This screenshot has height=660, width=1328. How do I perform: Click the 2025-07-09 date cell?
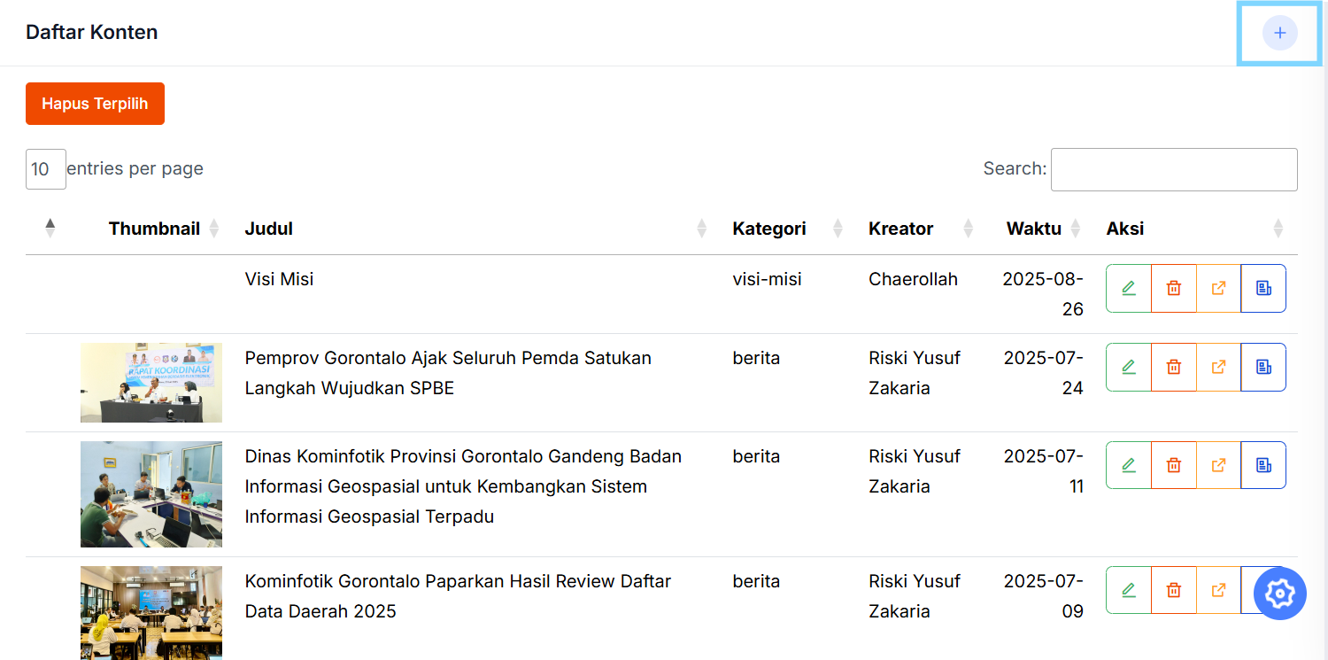click(x=1043, y=596)
